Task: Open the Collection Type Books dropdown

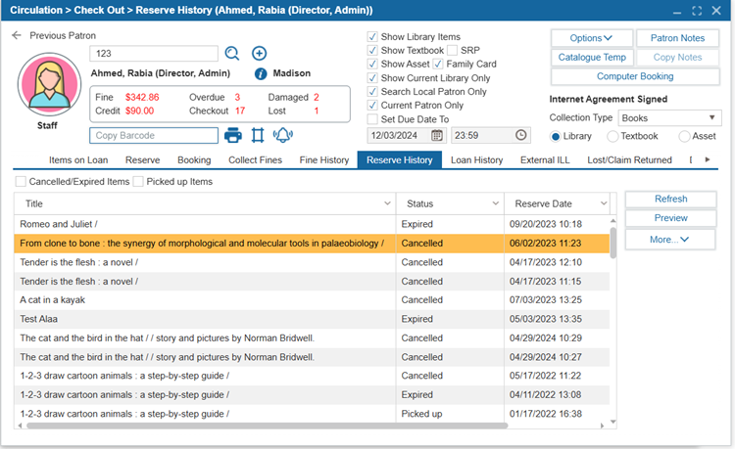Action: click(669, 117)
